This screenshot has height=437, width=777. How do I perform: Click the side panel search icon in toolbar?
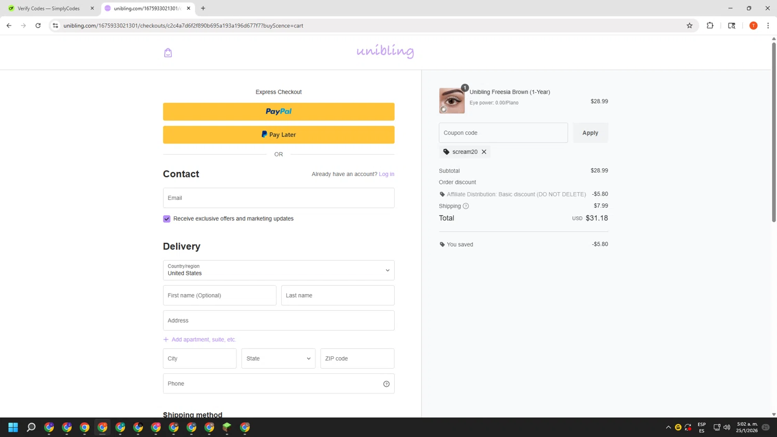(731, 25)
